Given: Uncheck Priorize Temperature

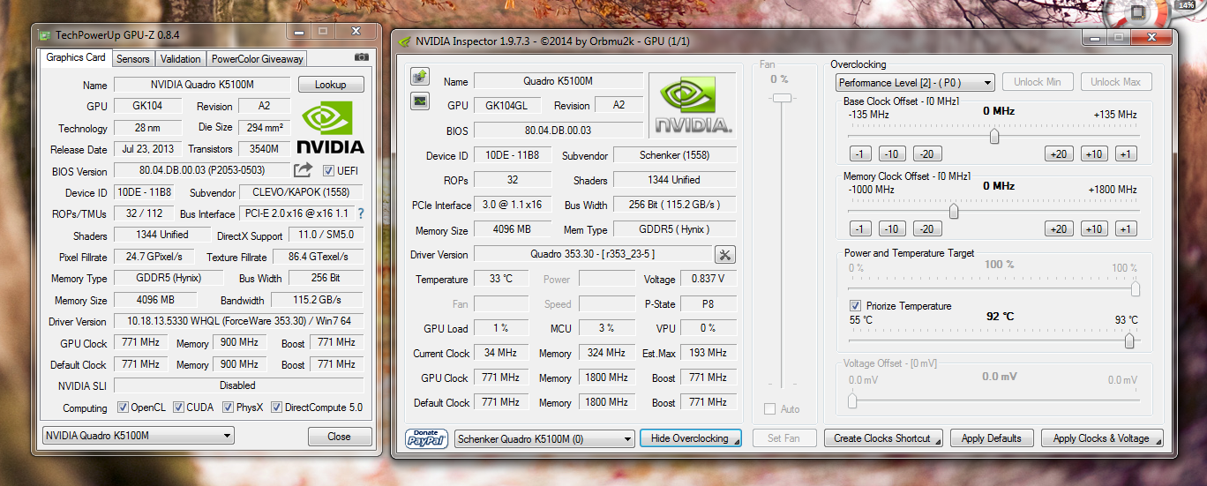Looking at the screenshot, I should pyautogui.click(x=855, y=306).
